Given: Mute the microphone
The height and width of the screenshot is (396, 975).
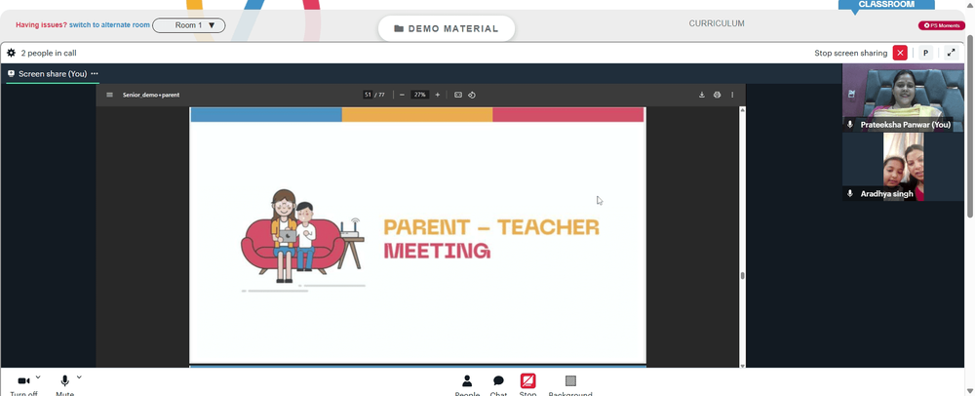Looking at the screenshot, I should click(x=64, y=381).
